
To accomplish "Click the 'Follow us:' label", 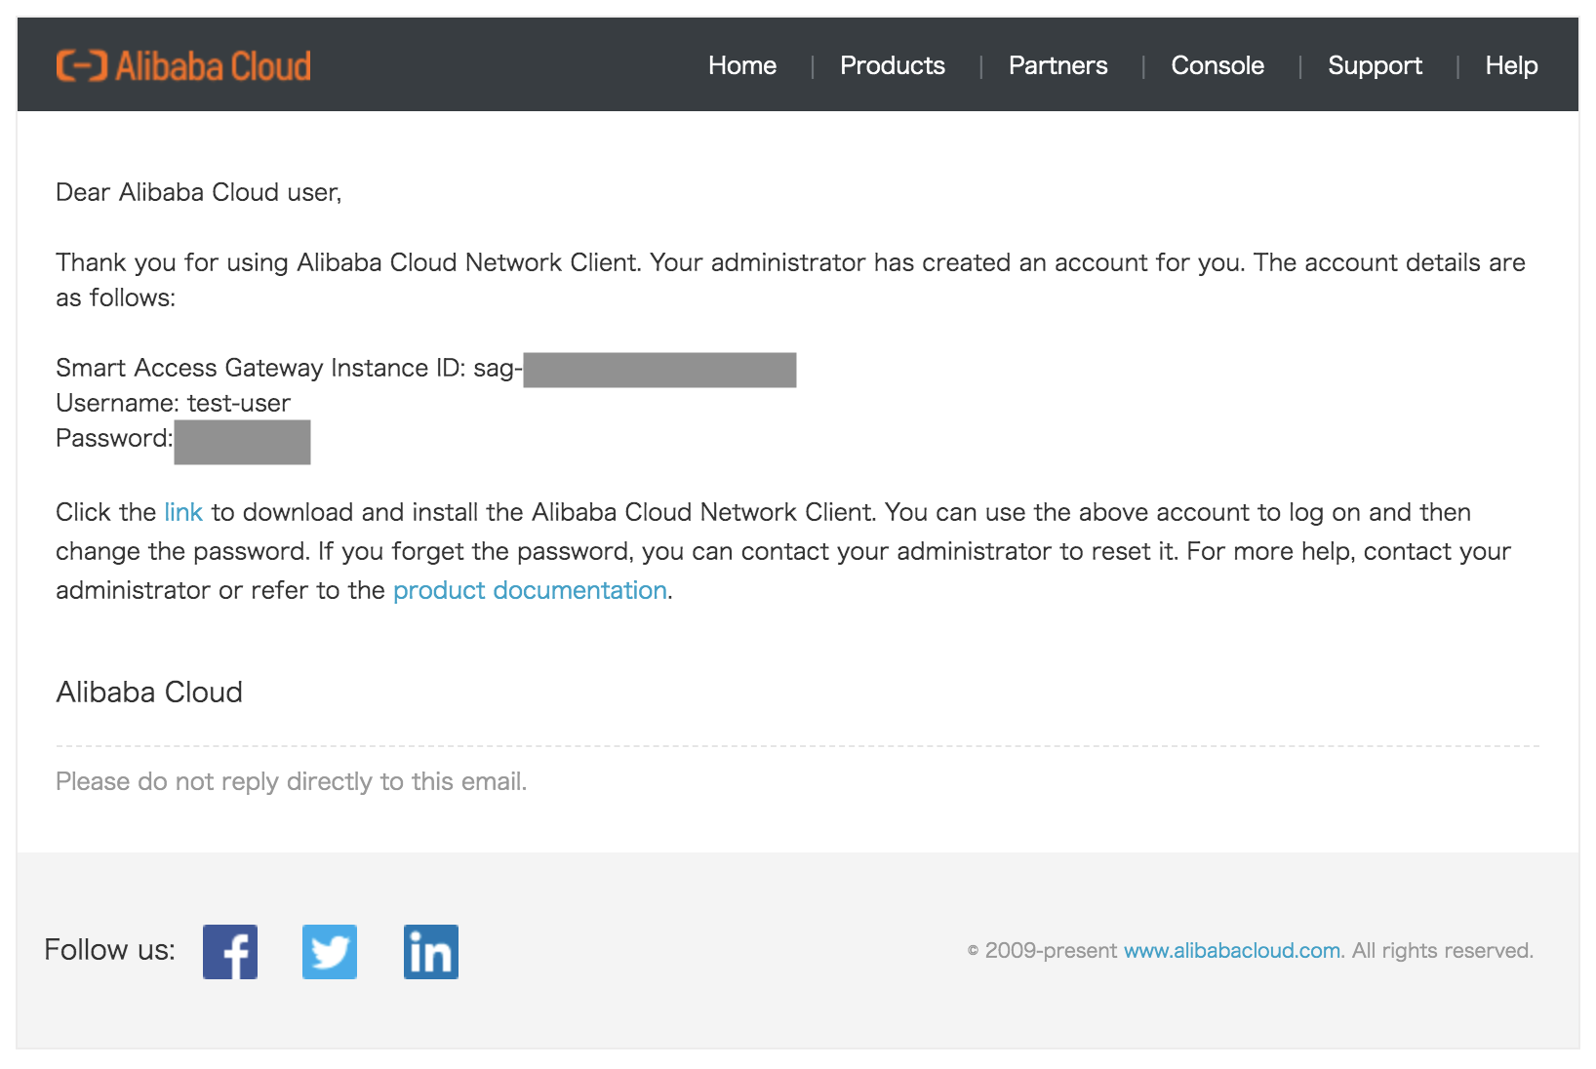I will (109, 949).
